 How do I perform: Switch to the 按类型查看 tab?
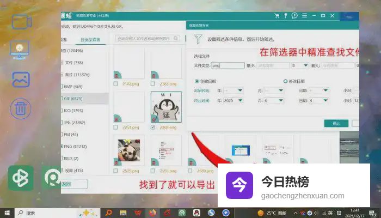click(91, 39)
